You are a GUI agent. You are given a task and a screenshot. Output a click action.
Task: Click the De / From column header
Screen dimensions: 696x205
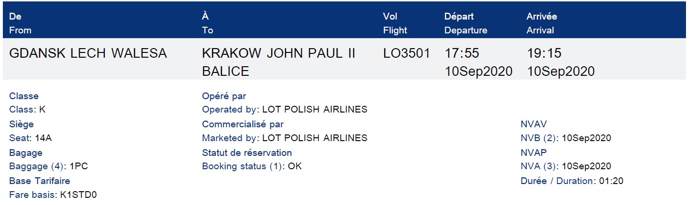20,23
